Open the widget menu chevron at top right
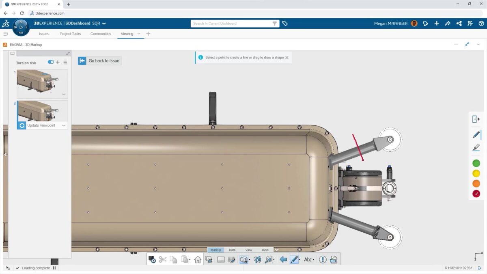The image size is (487, 274). pyautogui.click(x=478, y=44)
